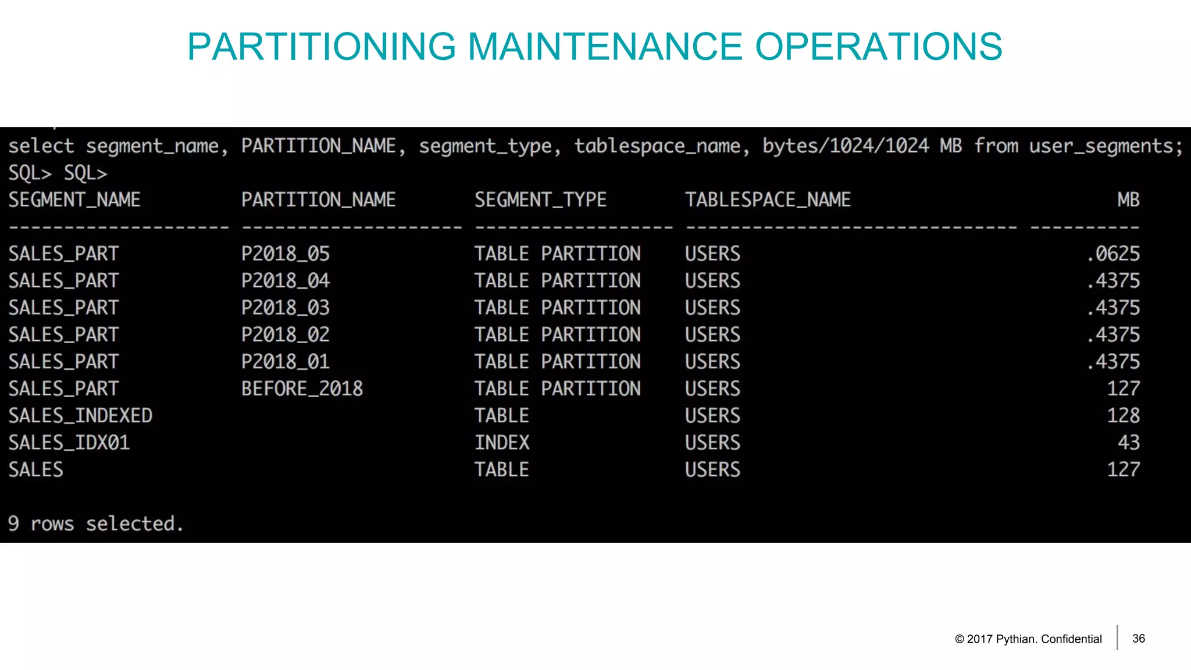Viewport: 1191px width, 670px height.
Task: Click USERS tablespace in the SALES row
Action: [712, 469]
